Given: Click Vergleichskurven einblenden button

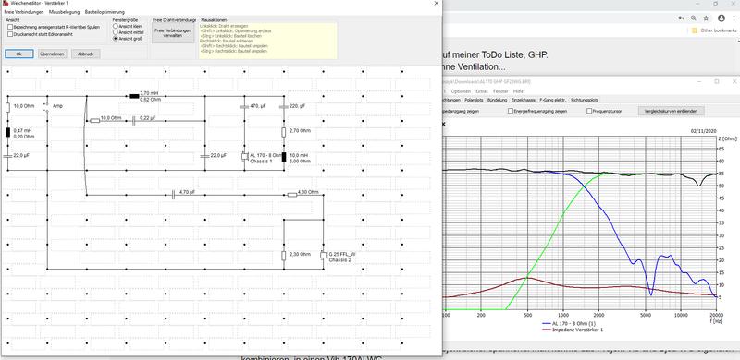Looking at the screenshot, I should 672,111.
